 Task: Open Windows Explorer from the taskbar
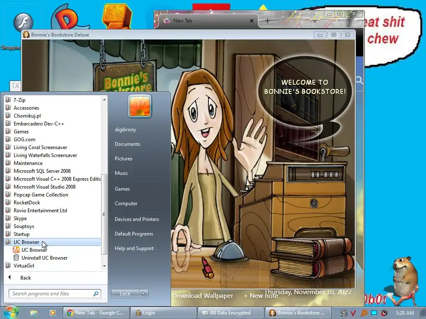tap(33, 313)
